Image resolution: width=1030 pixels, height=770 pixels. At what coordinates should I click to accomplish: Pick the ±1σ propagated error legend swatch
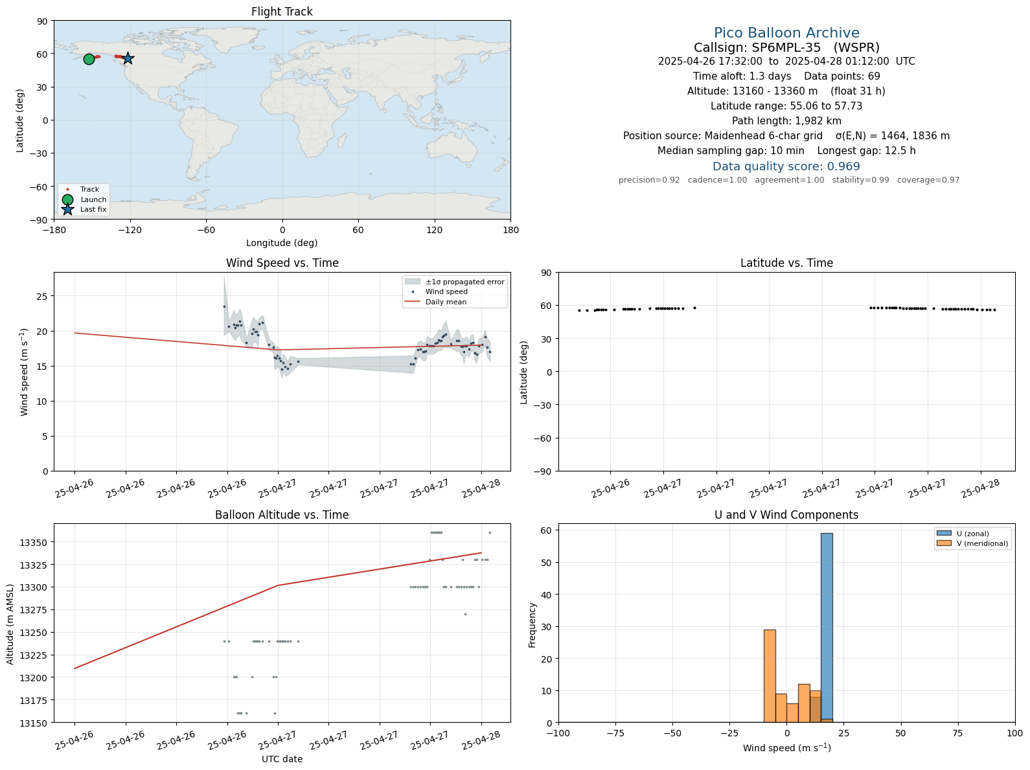413,282
